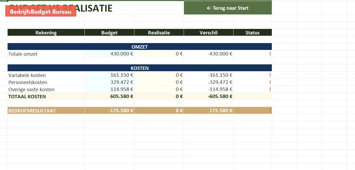The image size is (355, 170).
Task: Select verschil cell -114.958 €
Action: 209,89
